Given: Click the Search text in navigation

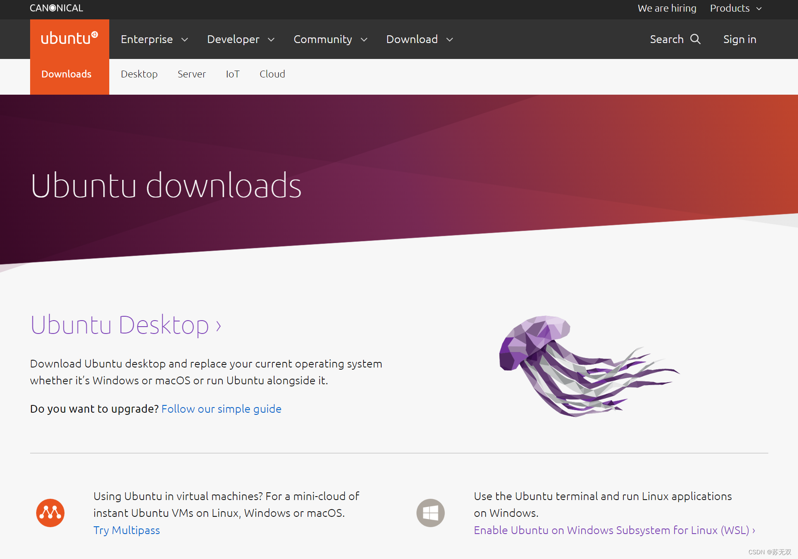Looking at the screenshot, I should [667, 39].
